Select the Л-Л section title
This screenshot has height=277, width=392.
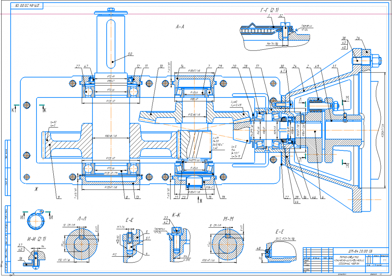82,219
